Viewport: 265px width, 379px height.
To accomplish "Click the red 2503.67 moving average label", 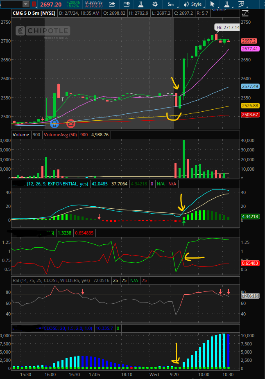I will tap(250, 115).
